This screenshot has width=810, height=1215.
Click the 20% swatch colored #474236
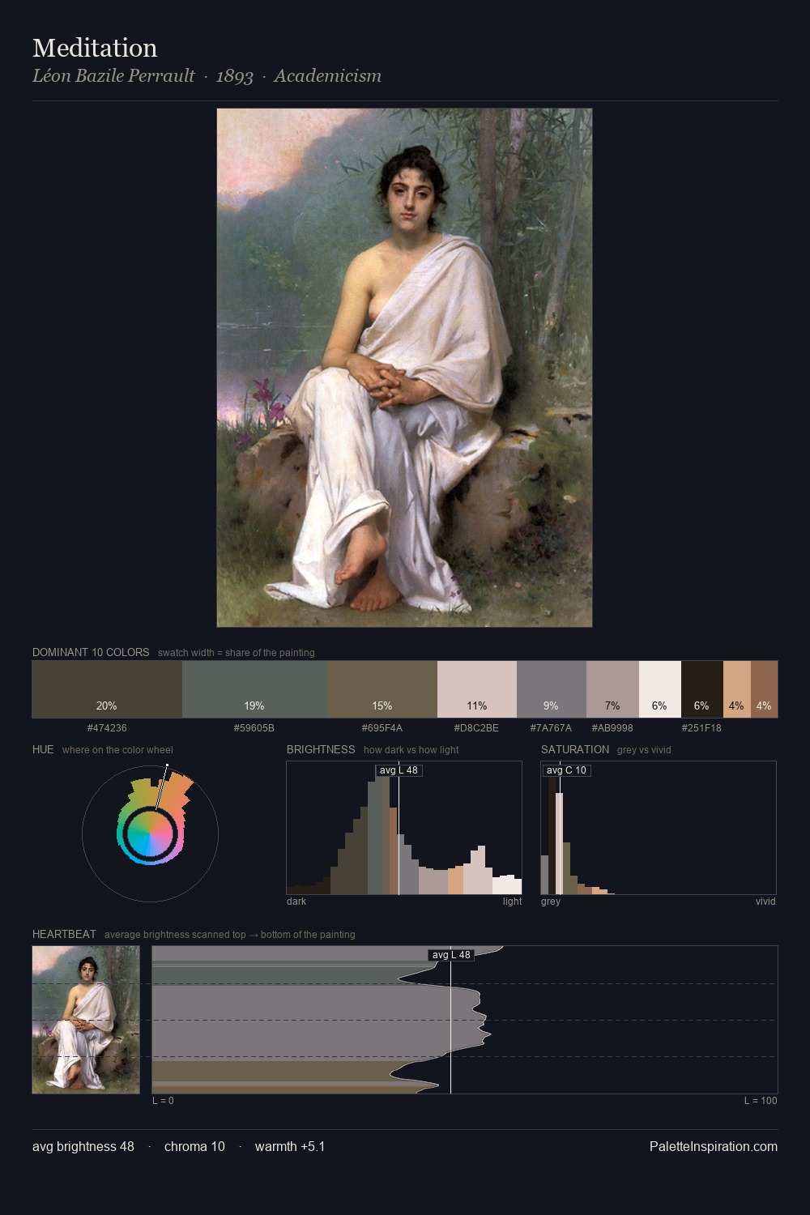click(107, 689)
